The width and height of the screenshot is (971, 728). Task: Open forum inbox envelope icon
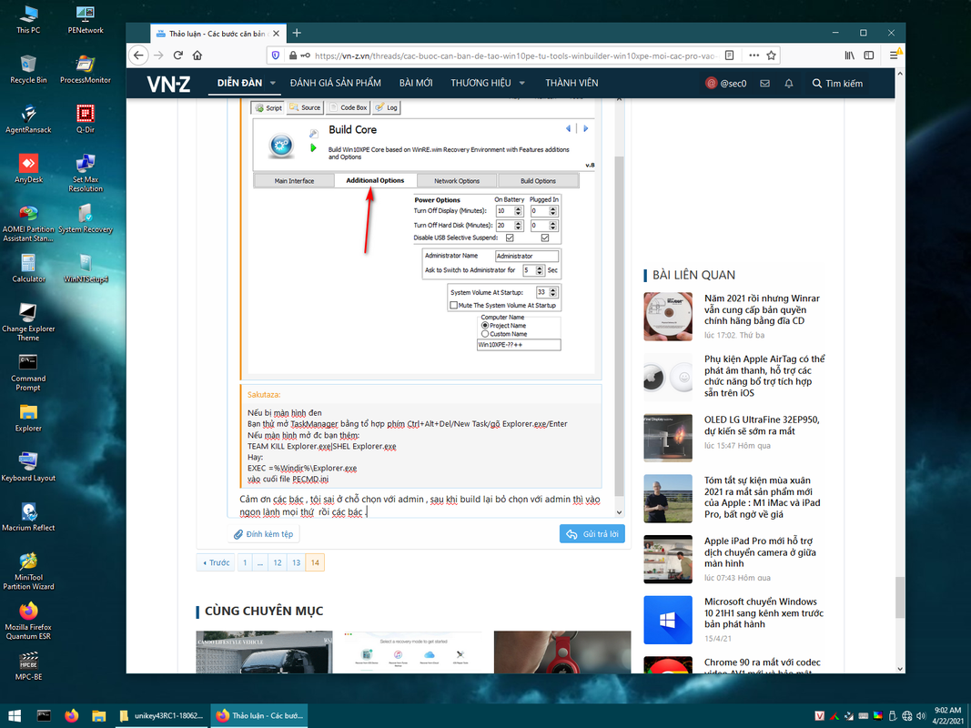(764, 83)
